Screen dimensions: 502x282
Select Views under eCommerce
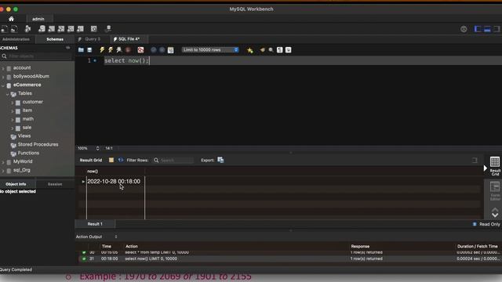click(24, 136)
